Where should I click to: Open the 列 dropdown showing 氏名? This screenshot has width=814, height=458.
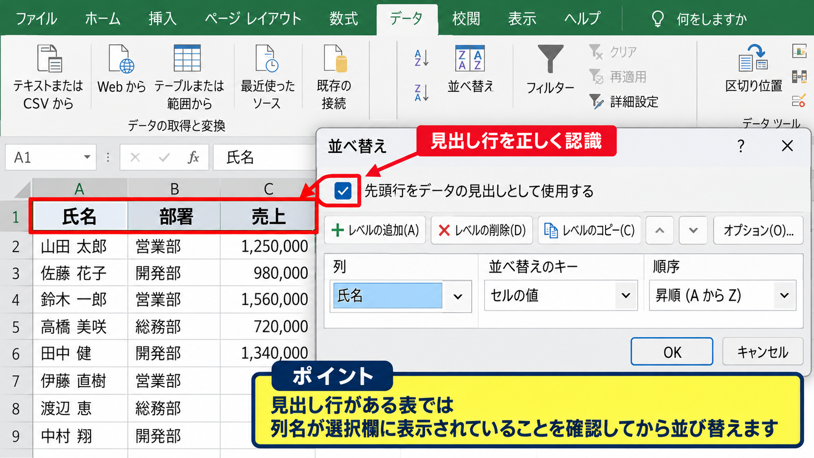coord(400,296)
